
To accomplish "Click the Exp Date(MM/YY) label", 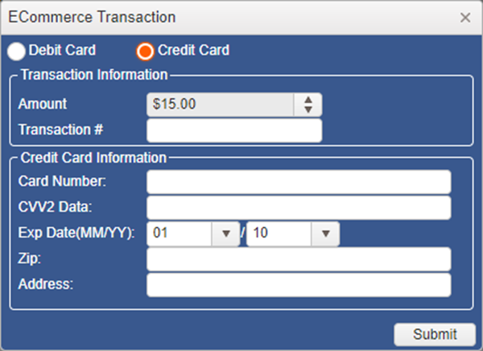I will click(x=76, y=233).
